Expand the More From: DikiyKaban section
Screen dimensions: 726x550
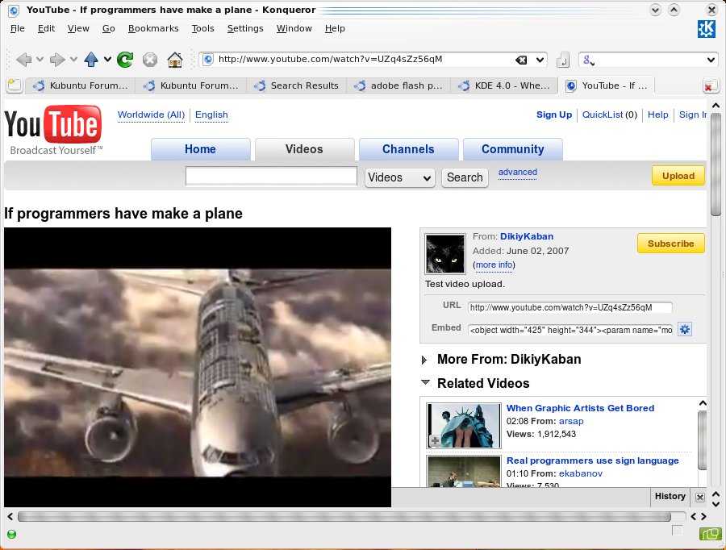click(x=425, y=360)
